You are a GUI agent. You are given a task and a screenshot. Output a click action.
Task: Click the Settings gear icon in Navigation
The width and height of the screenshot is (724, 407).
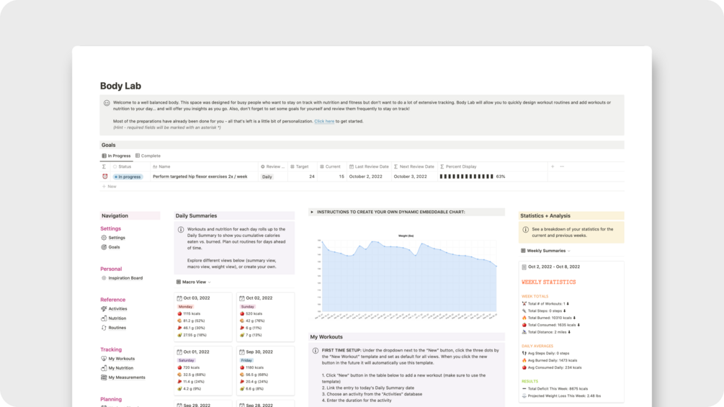point(104,238)
